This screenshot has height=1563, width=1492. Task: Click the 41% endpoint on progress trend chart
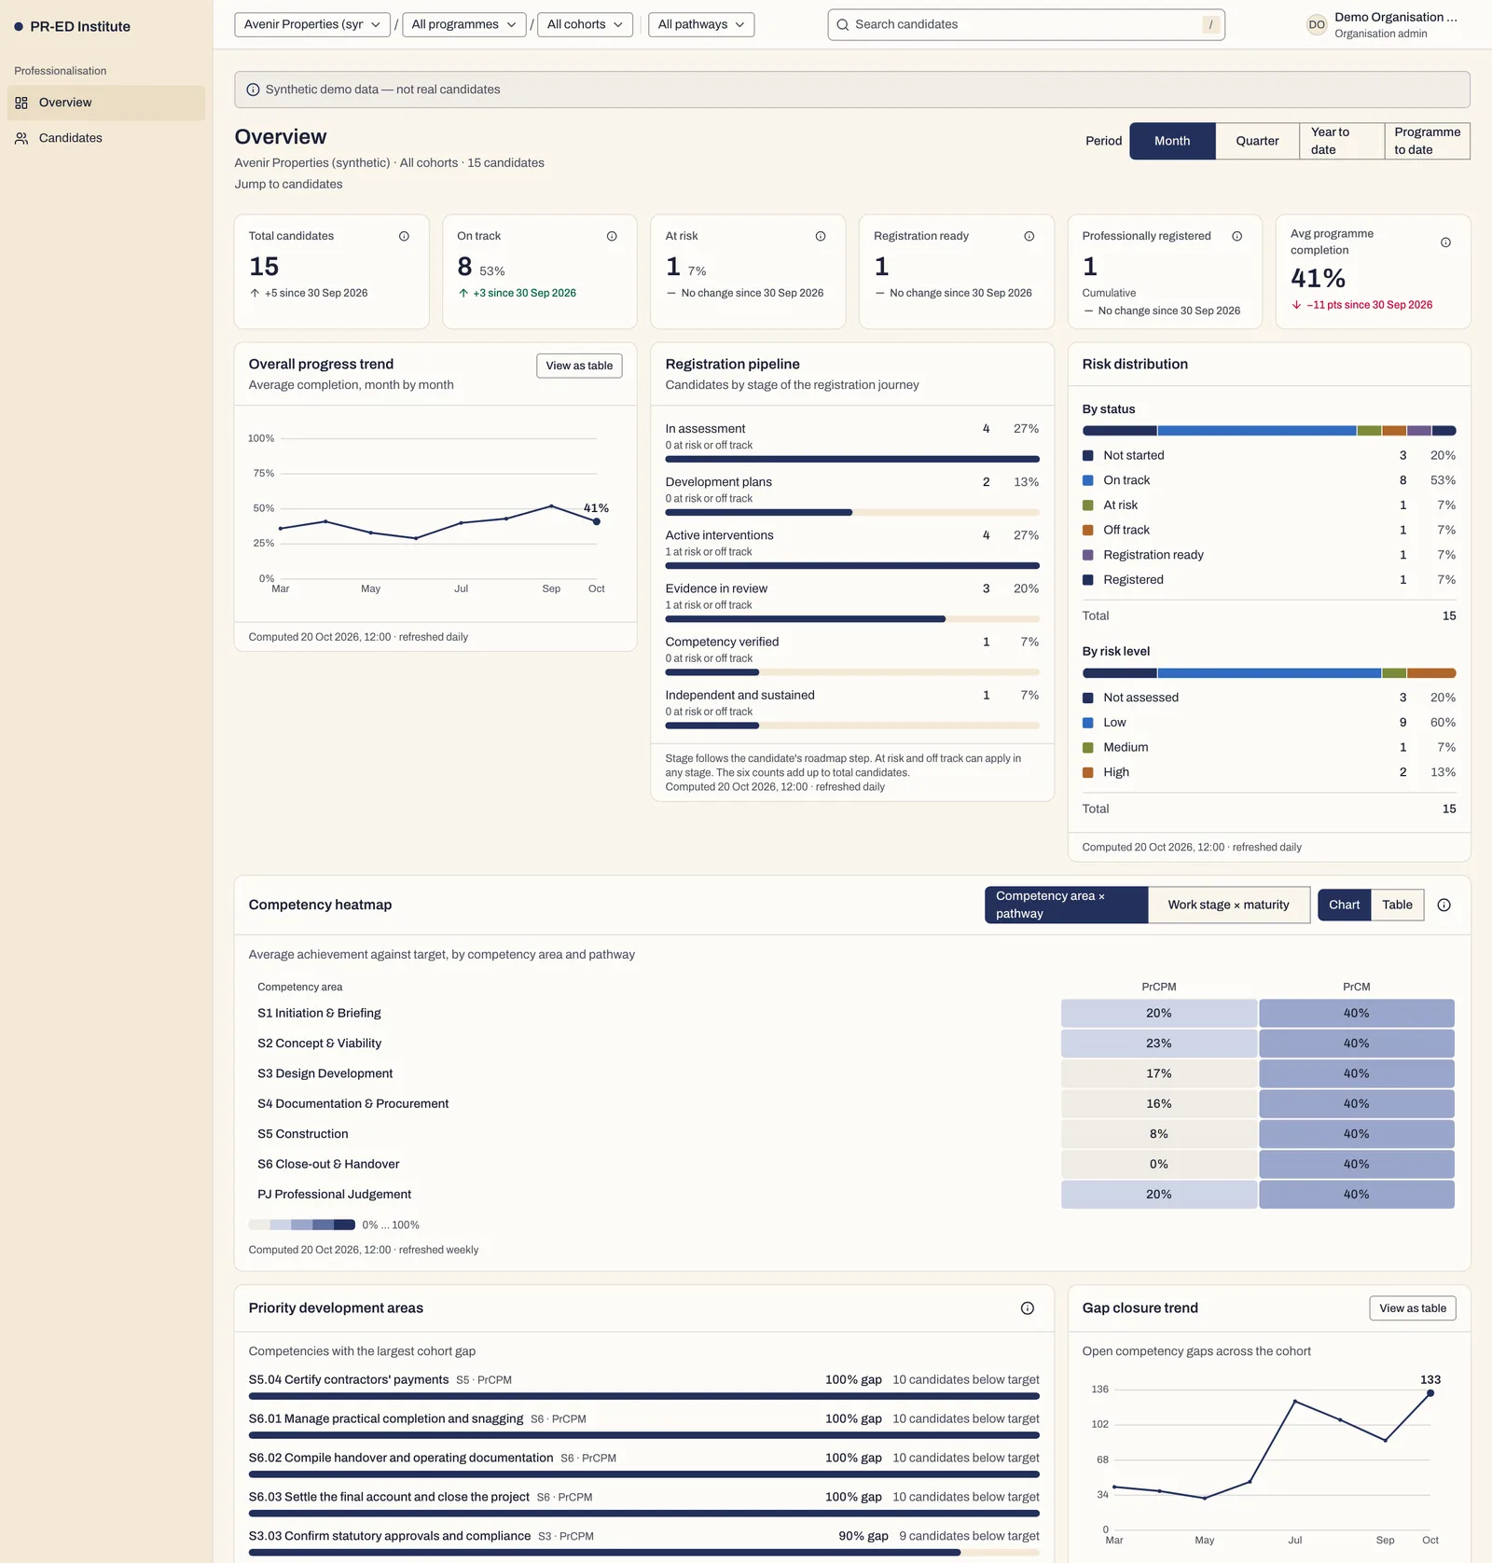597,522
